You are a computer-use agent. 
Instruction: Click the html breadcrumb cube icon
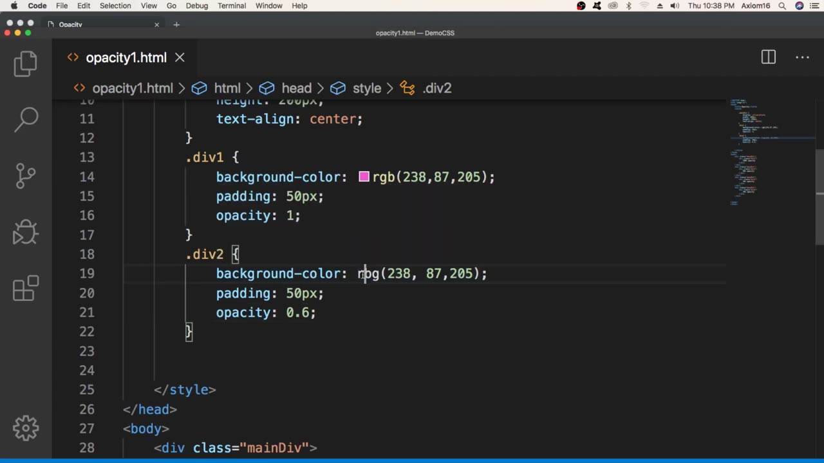[x=200, y=88]
